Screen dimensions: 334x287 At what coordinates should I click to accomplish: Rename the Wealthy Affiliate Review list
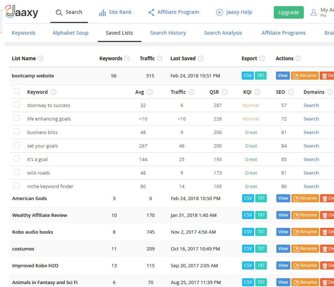click(x=305, y=215)
